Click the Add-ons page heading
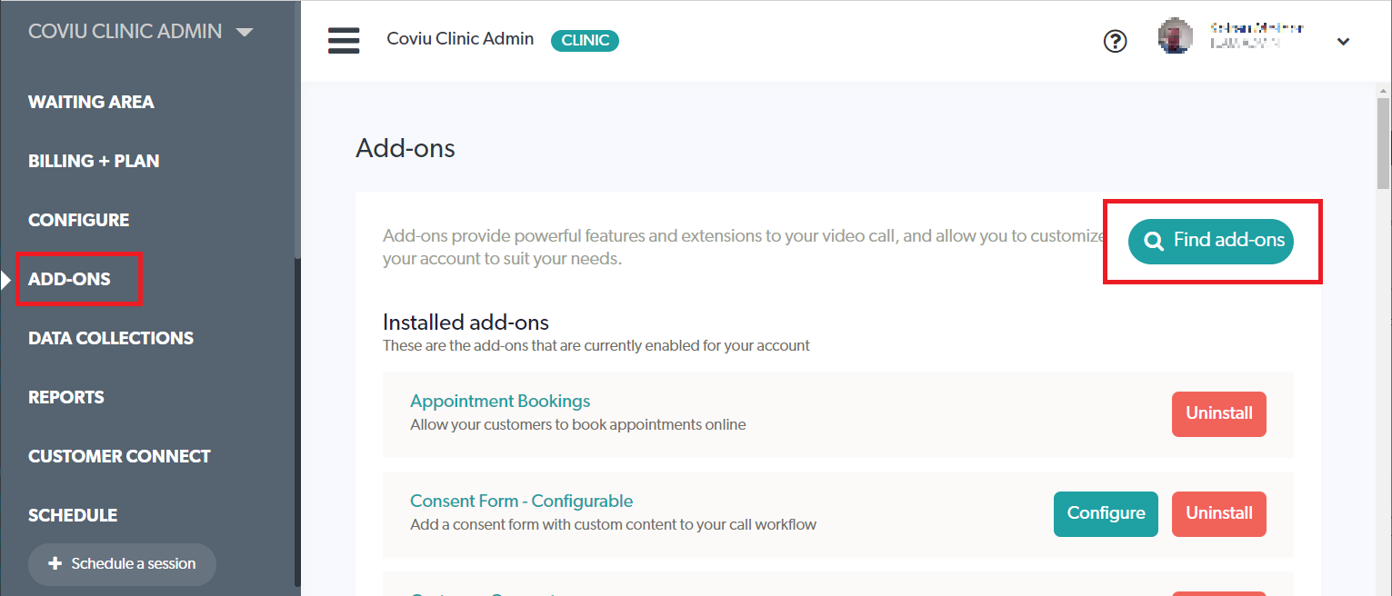This screenshot has height=596, width=1392. click(x=406, y=148)
